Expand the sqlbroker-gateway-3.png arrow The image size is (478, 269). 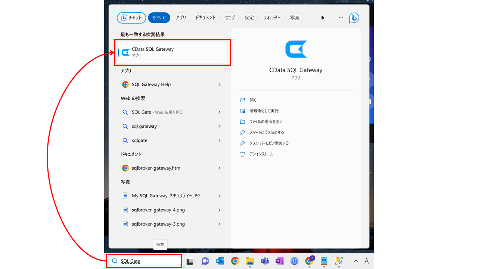[x=220, y=224]
